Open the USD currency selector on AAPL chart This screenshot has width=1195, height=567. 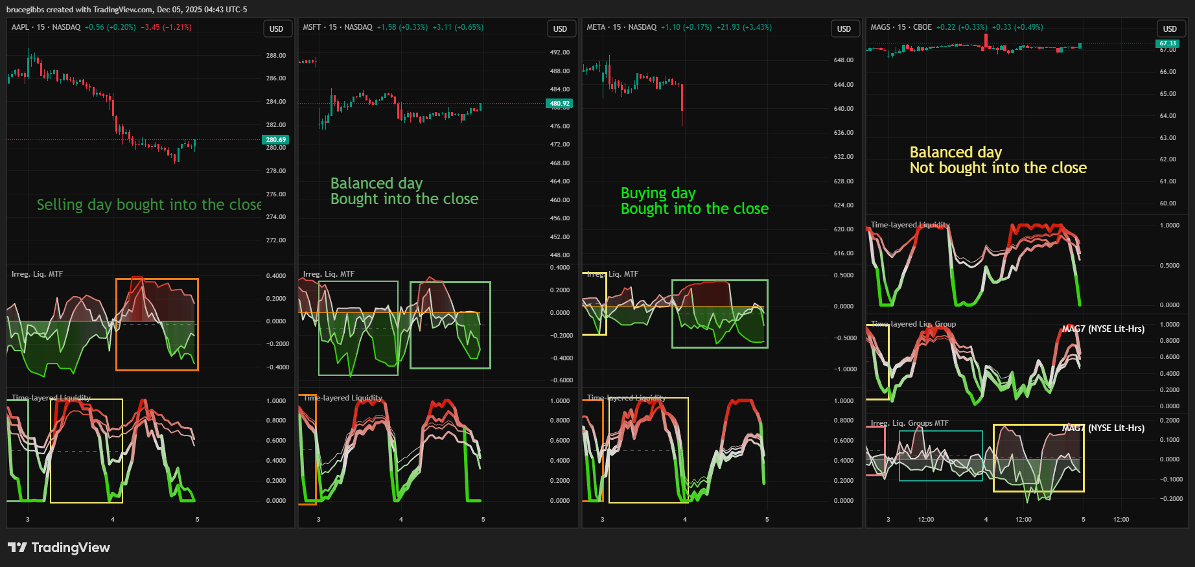[x=276, y=29]
